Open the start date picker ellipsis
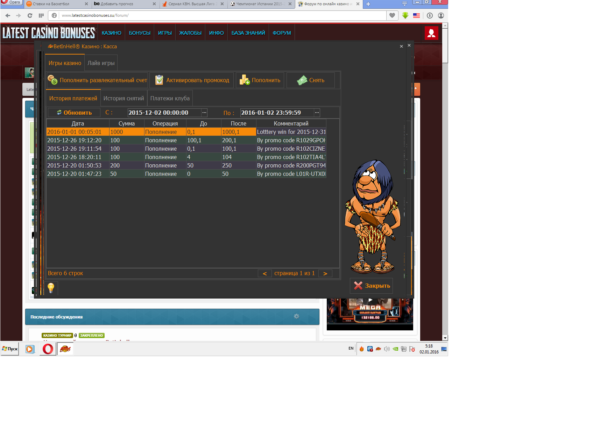 pos(204,113)
